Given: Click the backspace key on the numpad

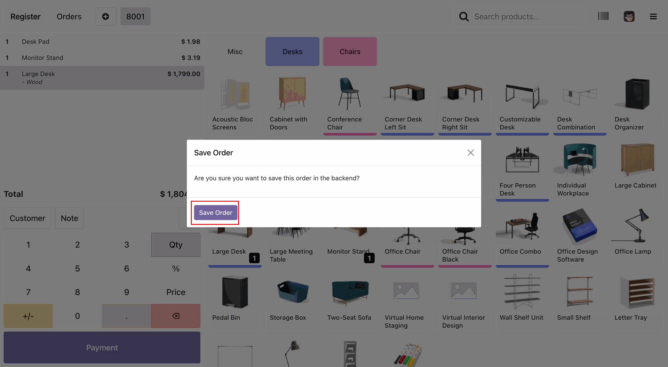Looking at the screenshot, I should coord(176,316).
